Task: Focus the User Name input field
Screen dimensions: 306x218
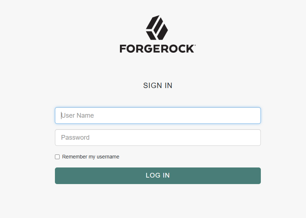Action: coord(158,115)
